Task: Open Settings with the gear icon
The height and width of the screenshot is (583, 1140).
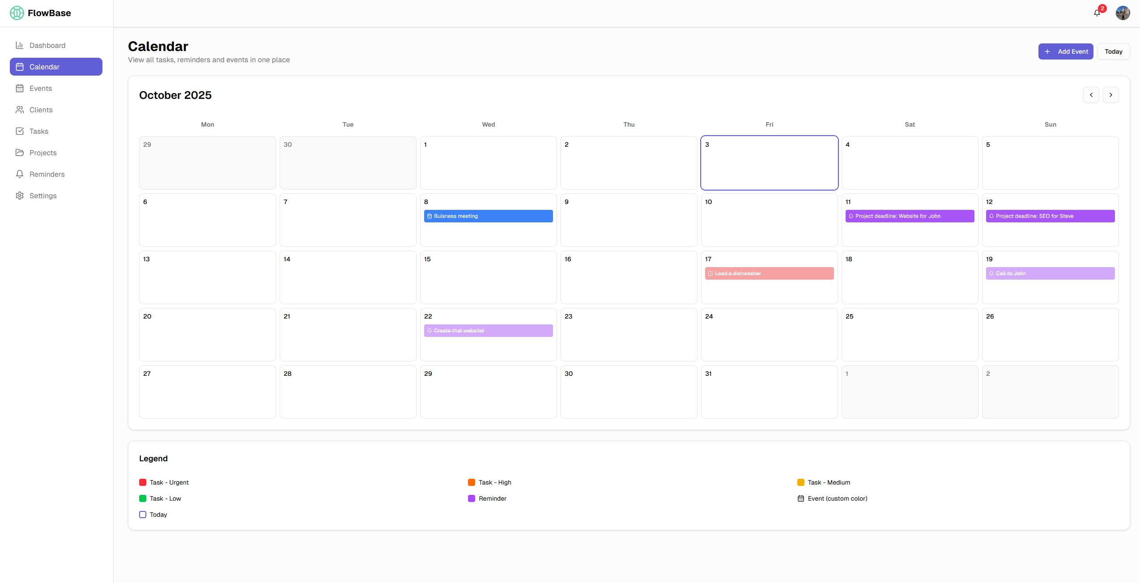Action: coord(20,196)
